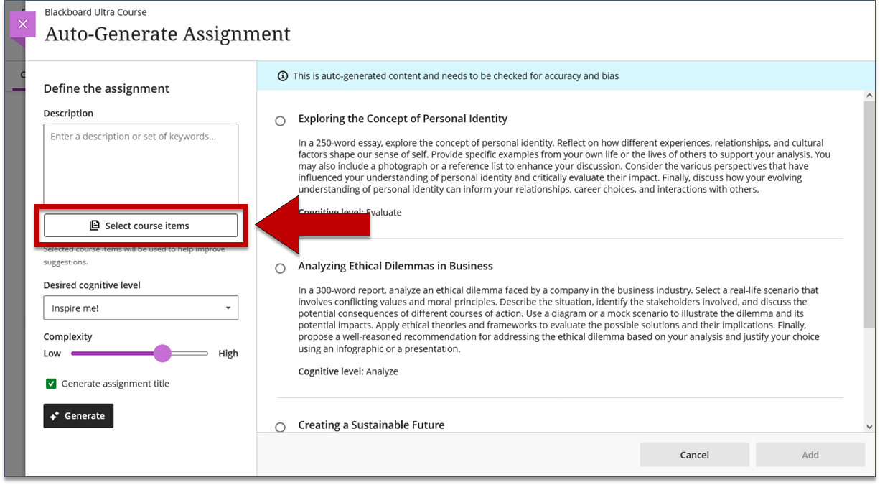Open the Desired cognitive level dropdown
Screen dimensions: 880x485
pyautogui.click(x=141, y=308)
